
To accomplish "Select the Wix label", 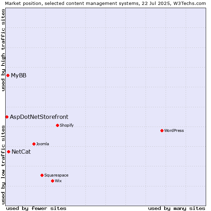I will click(x=58, y=181).
